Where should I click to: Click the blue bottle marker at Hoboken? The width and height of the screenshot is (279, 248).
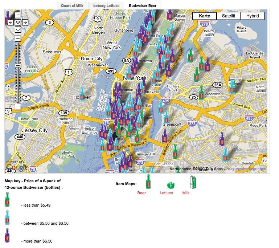coord(82,94)
